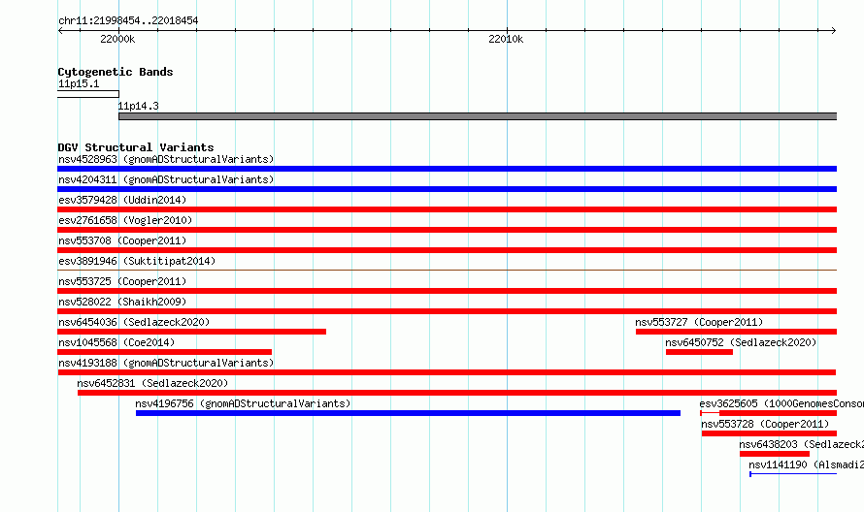Open the nsv1045568 (Coe2014) label
Viewport: 864px width, 512px height.
coord(116,342)
